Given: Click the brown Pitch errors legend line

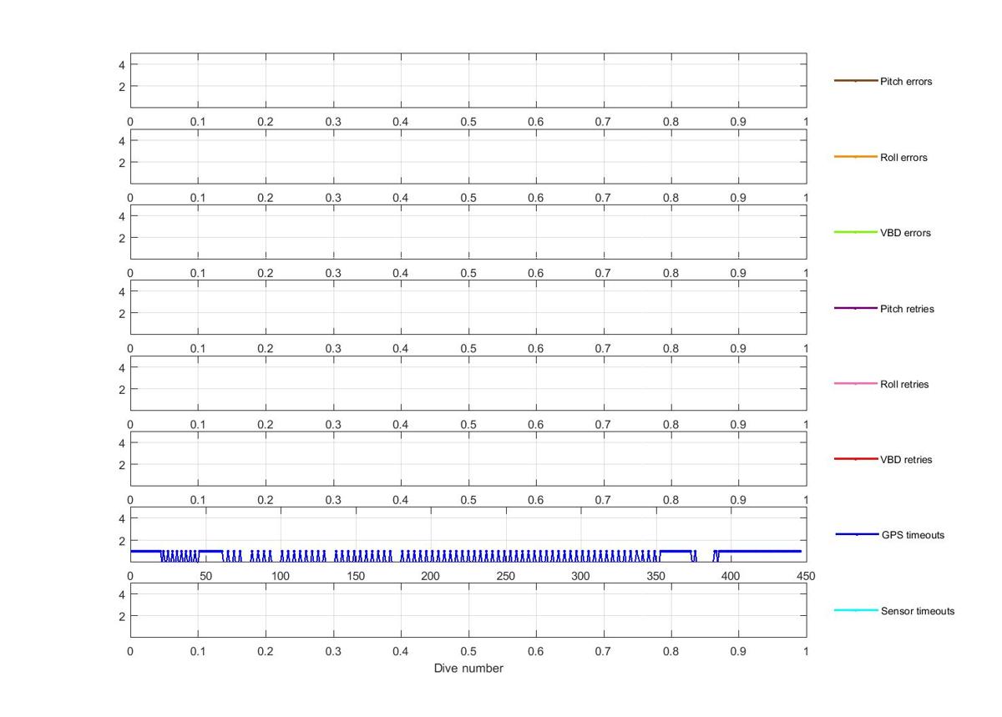Looking at the screenshot, I should click(855, 81).
